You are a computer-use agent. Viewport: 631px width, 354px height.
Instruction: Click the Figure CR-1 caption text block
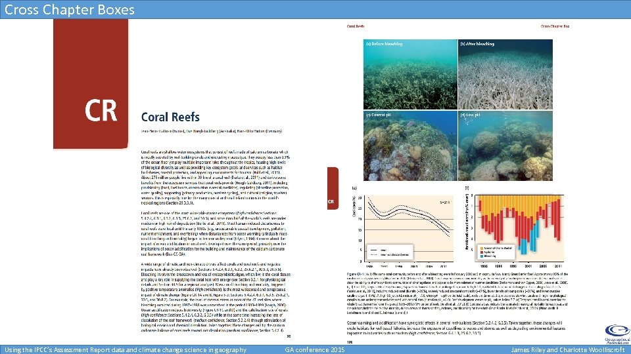pyautogui.click(x=457, y=293)
